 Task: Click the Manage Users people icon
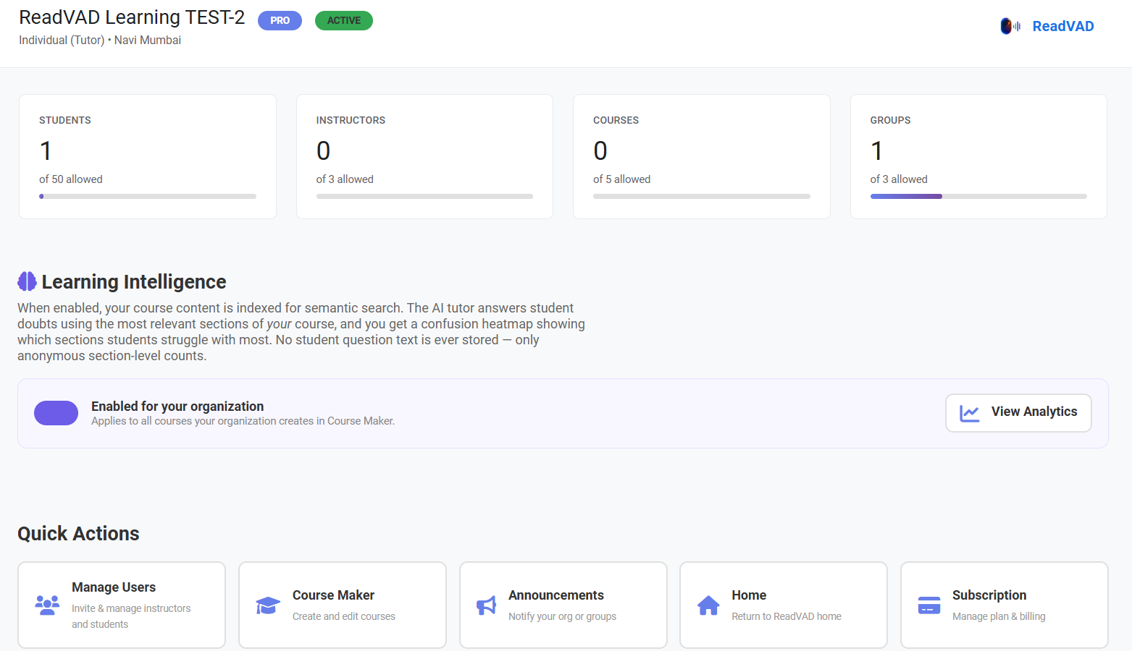48,605
